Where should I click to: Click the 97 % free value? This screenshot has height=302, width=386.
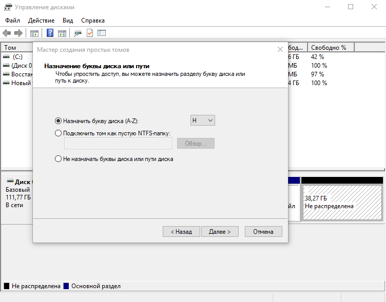pyautogui.click(x=317, y=74)
